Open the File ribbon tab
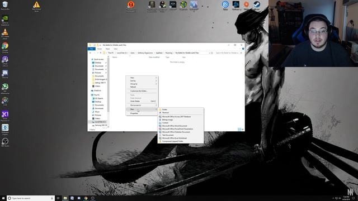Viewport: 358px width, 201px height. [x=92, y=49]
